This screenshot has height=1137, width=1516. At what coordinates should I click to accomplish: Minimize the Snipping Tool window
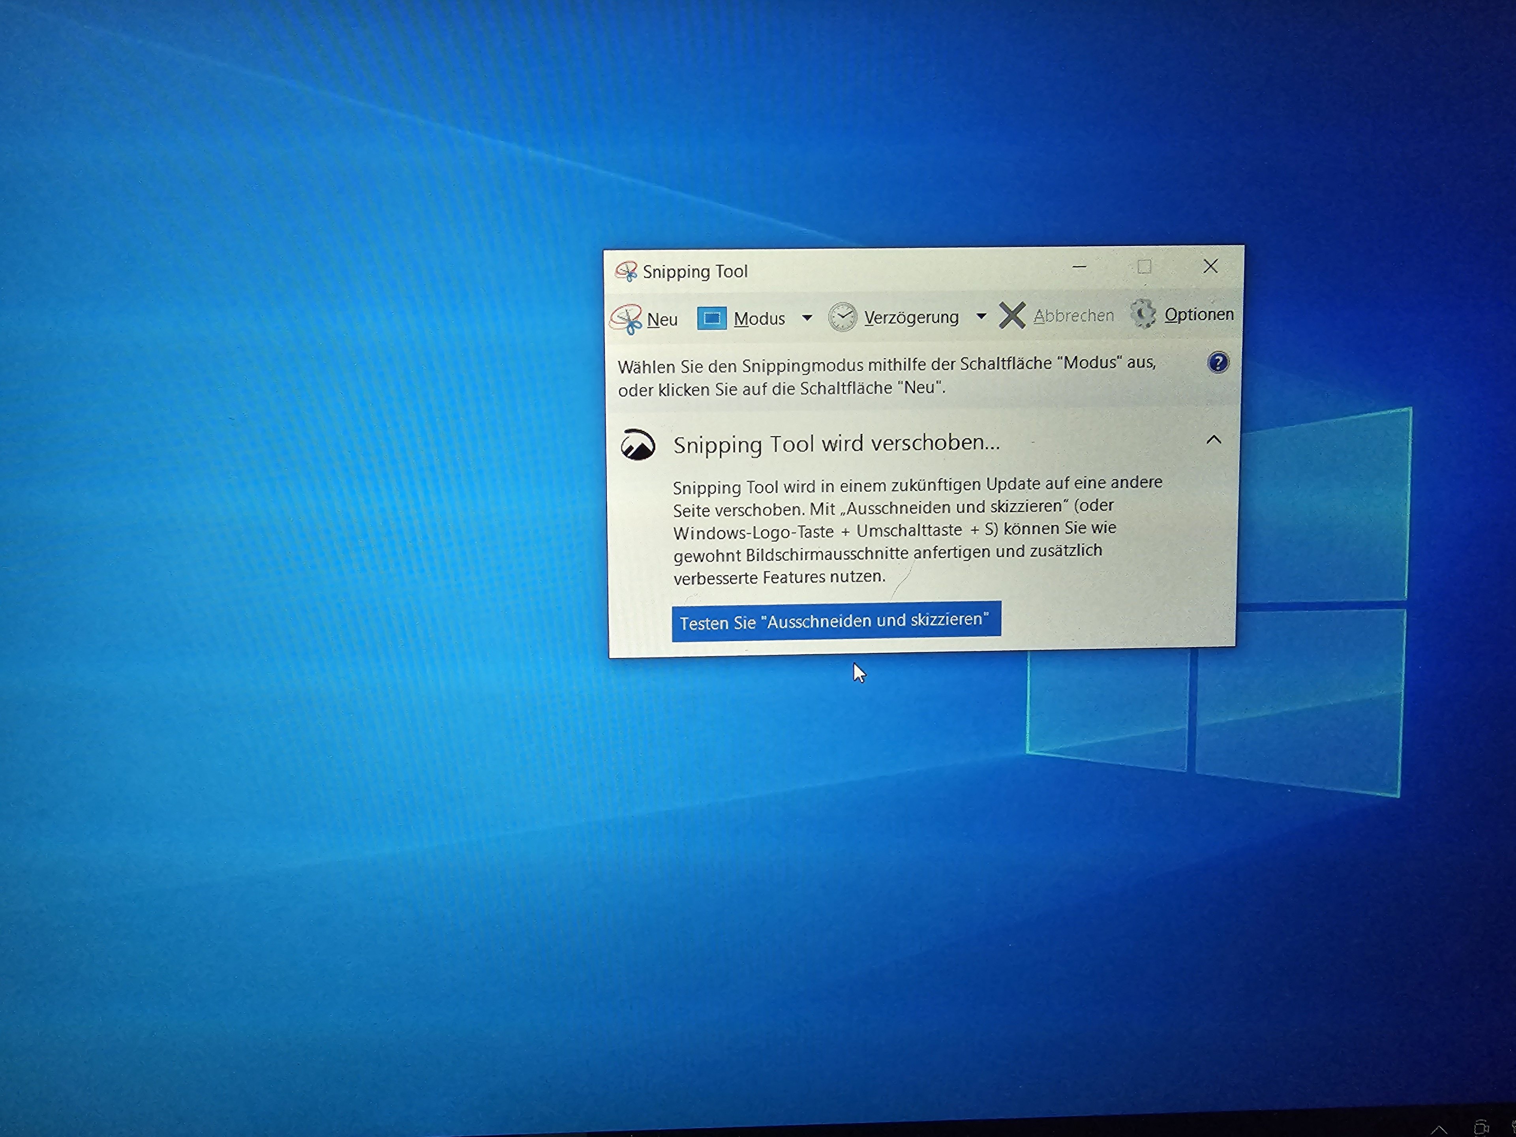click(1079, 267)
